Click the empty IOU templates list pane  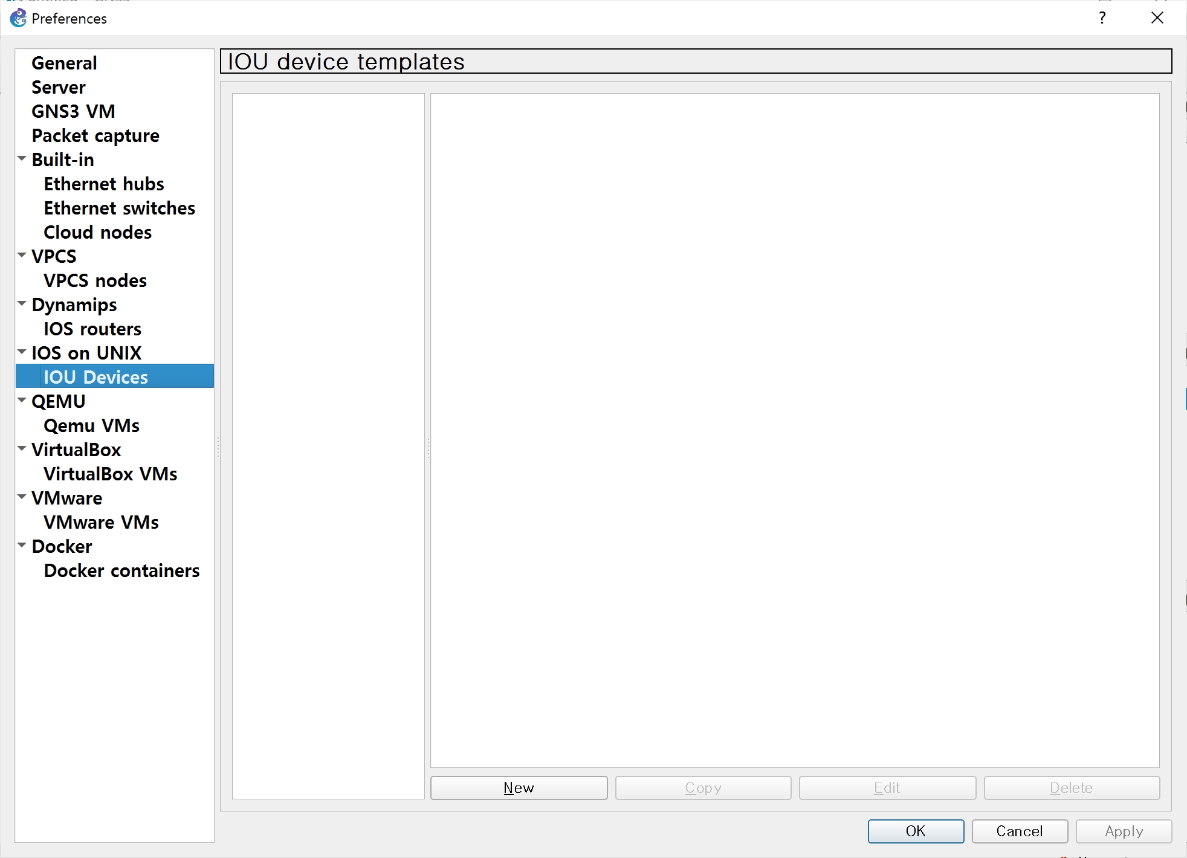328,445
